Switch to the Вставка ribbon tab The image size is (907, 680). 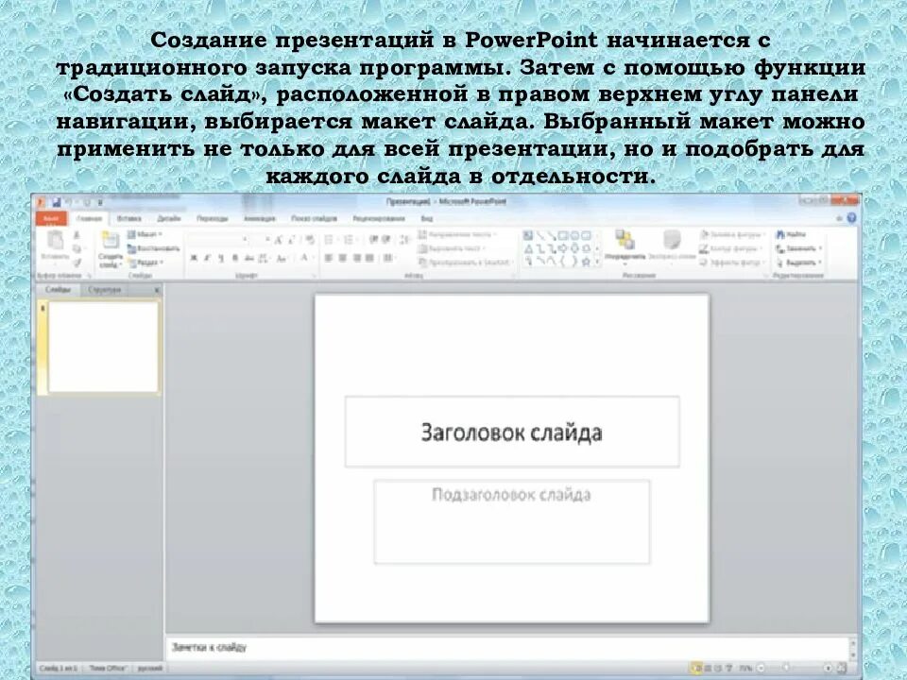click(x=129, y=218)
